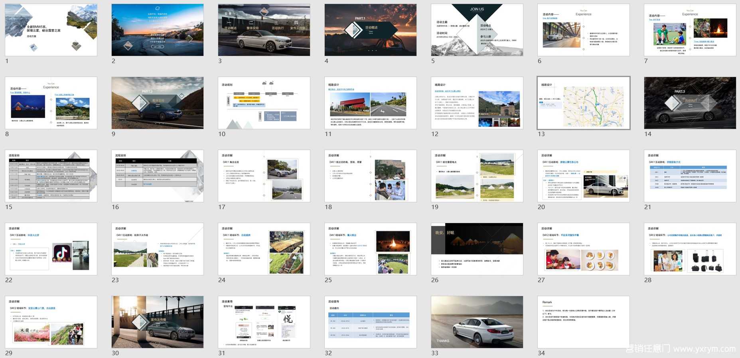Viewport: 740px width, 358px height.
Task: Select slide 16, the second 流程安排 table
Action: pos(158,176)
